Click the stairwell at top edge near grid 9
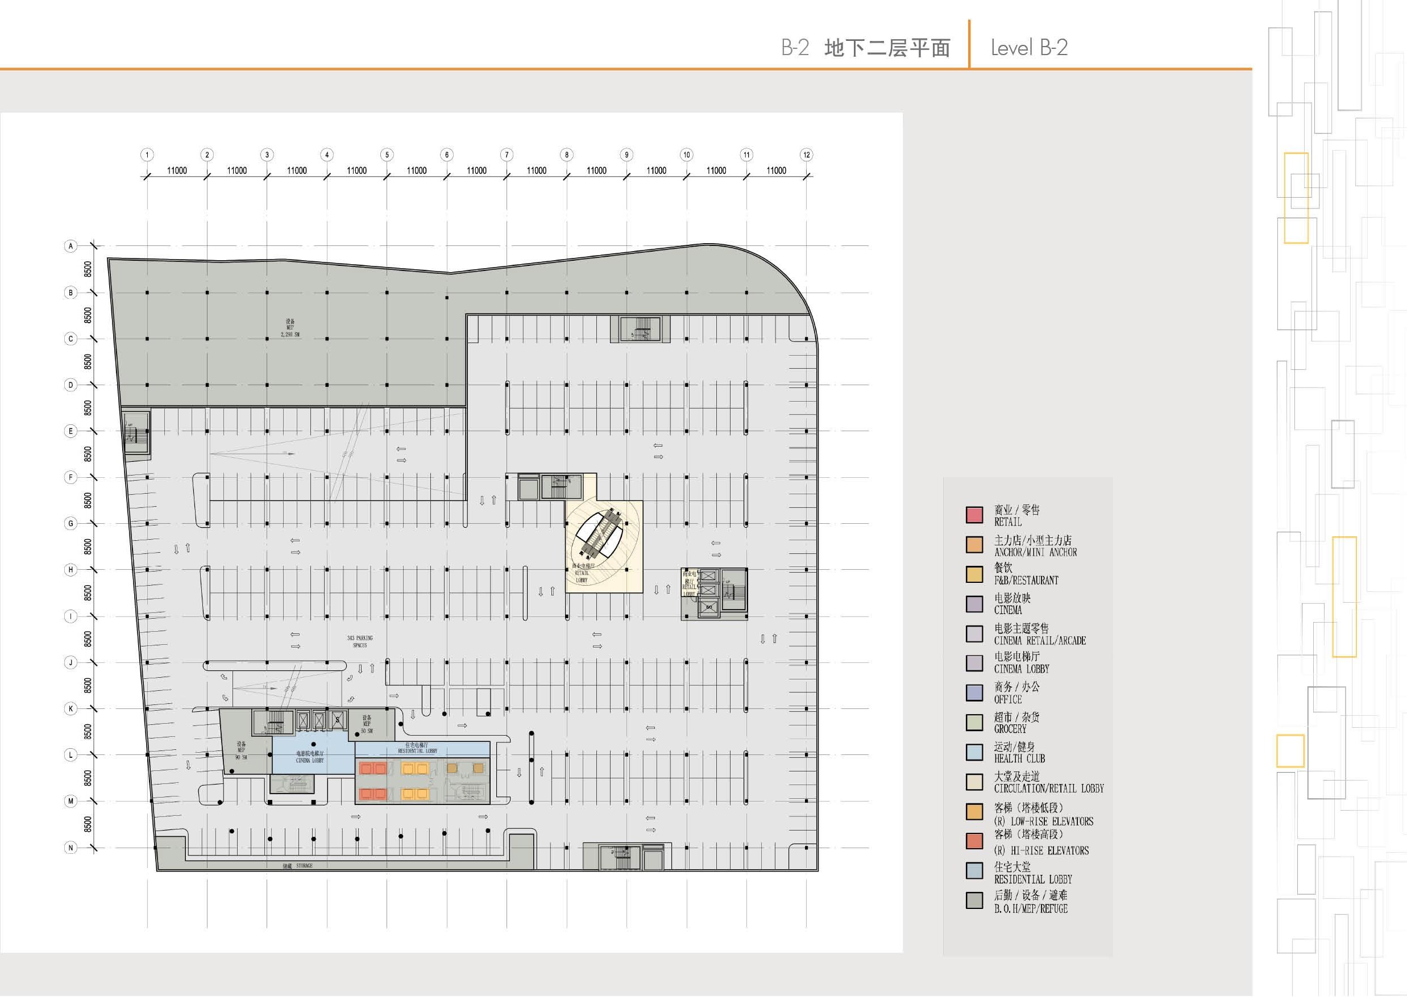Viewport: 1407px width, 997px height. click(x=640, y=329)
